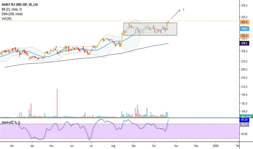Click the Mar label on time axis
Viewport: 253px width, 149px height.
tap(12, 146)
